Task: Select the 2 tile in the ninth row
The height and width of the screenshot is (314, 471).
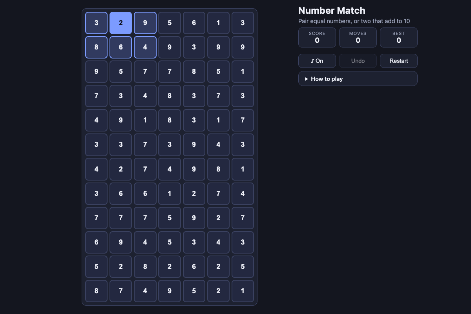Action: click(218, 218)
